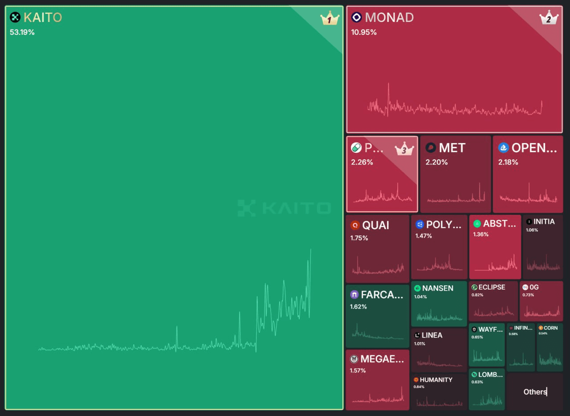This screenshot has width=570, height=416.
Task: Click the 1.47% value under POLY...
Action: (423, 236)
